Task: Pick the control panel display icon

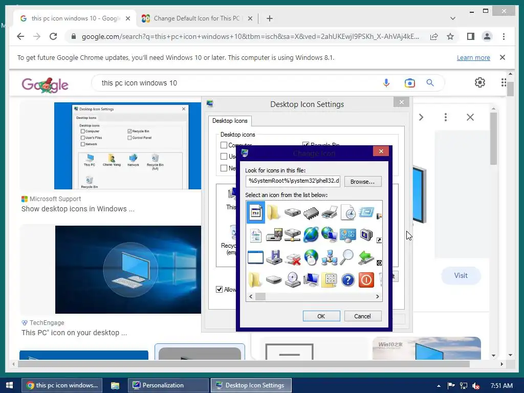Action: point(347,235)
